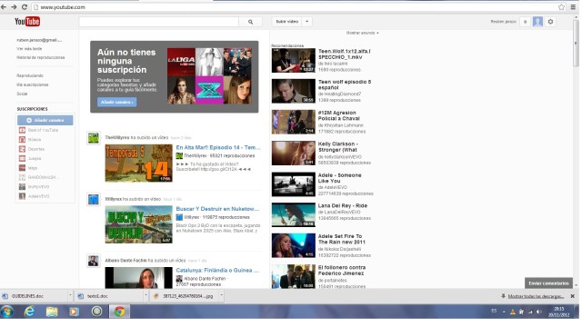Click the Añadir canales sidebar button
The width and height of the screenshot is (582, 327).
45,120
